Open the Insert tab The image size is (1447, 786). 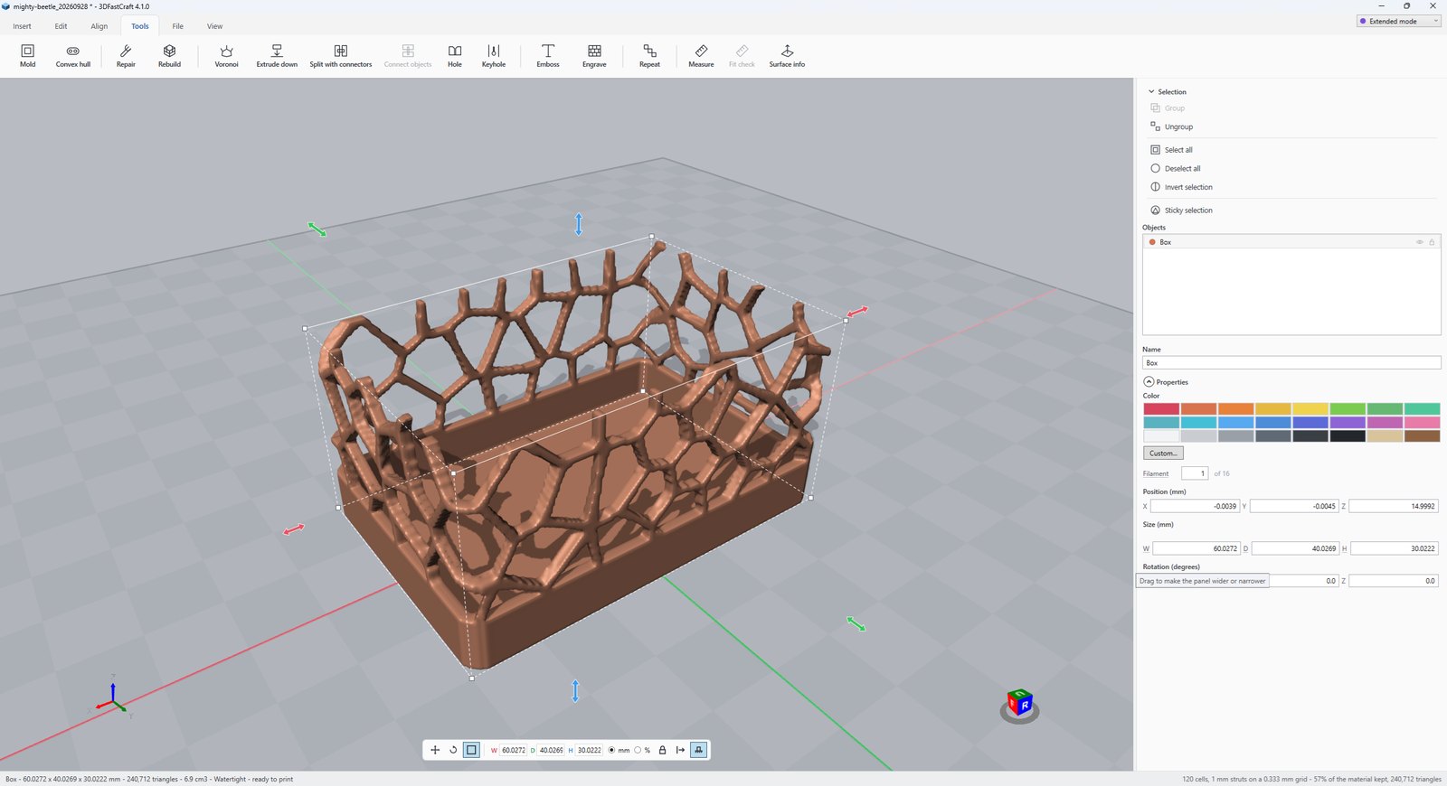pyautogui.click(x=23, y=26)
